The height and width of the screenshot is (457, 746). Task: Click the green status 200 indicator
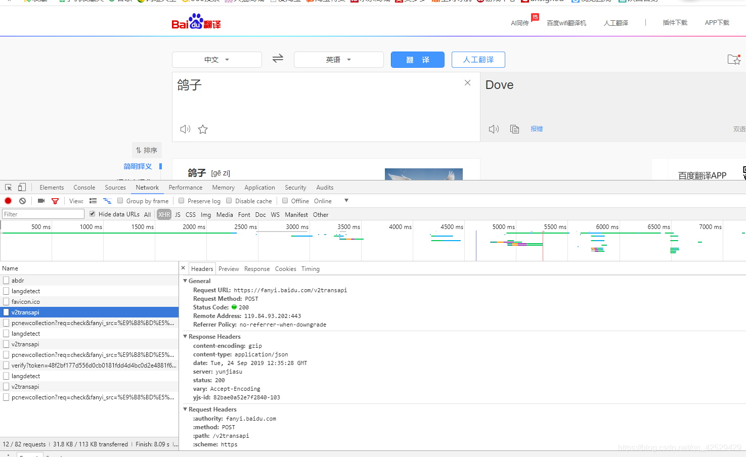pos(234,307)
